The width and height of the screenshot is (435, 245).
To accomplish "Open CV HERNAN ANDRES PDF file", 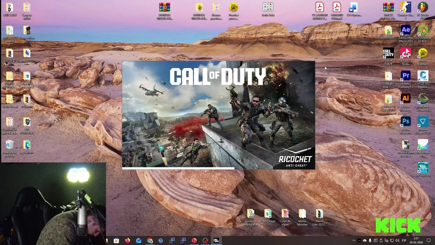I will [319, 11].
